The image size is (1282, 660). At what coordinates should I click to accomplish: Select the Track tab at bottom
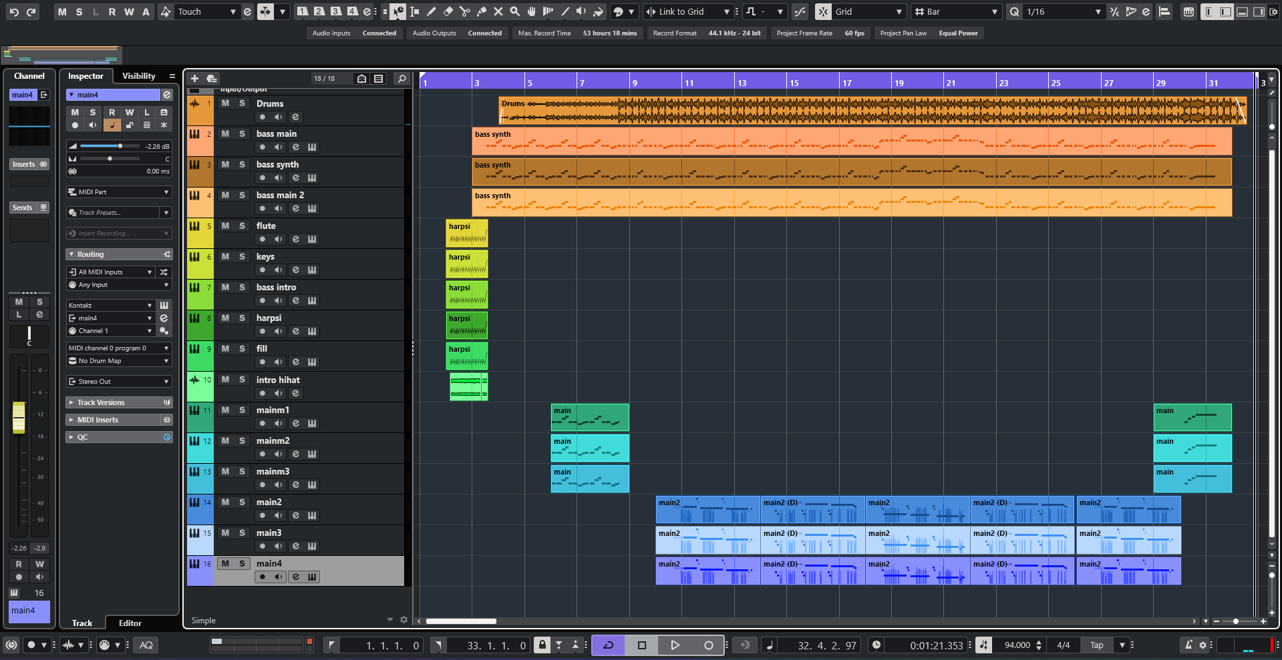pos(82,623)
